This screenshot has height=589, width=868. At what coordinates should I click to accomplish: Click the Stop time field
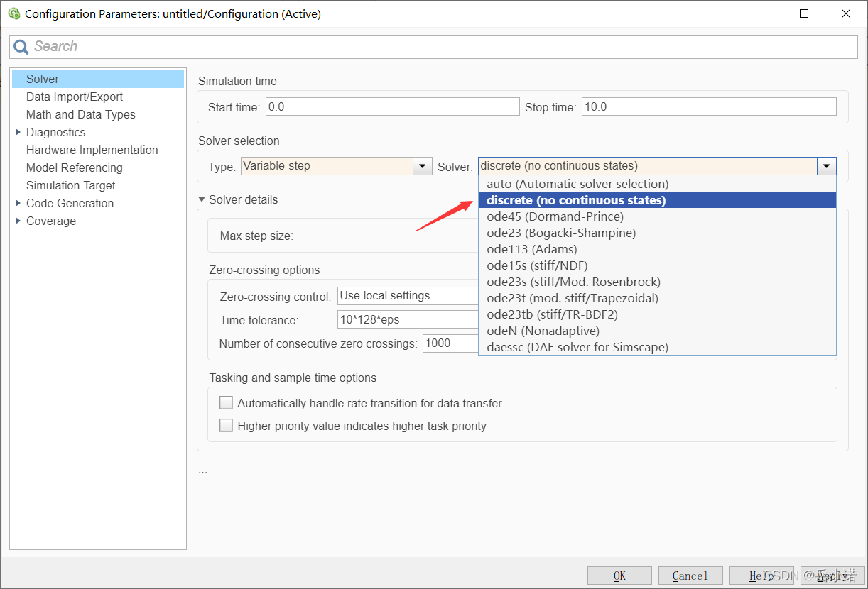pyautogui.click(x=709, y=107)
